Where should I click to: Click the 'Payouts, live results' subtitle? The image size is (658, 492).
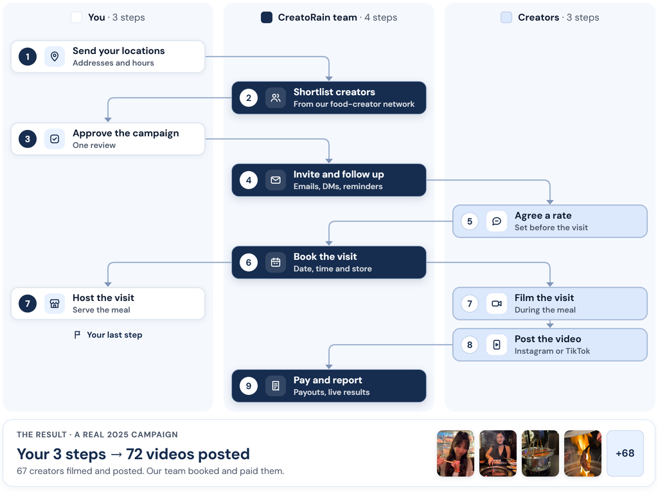(332, 392)
